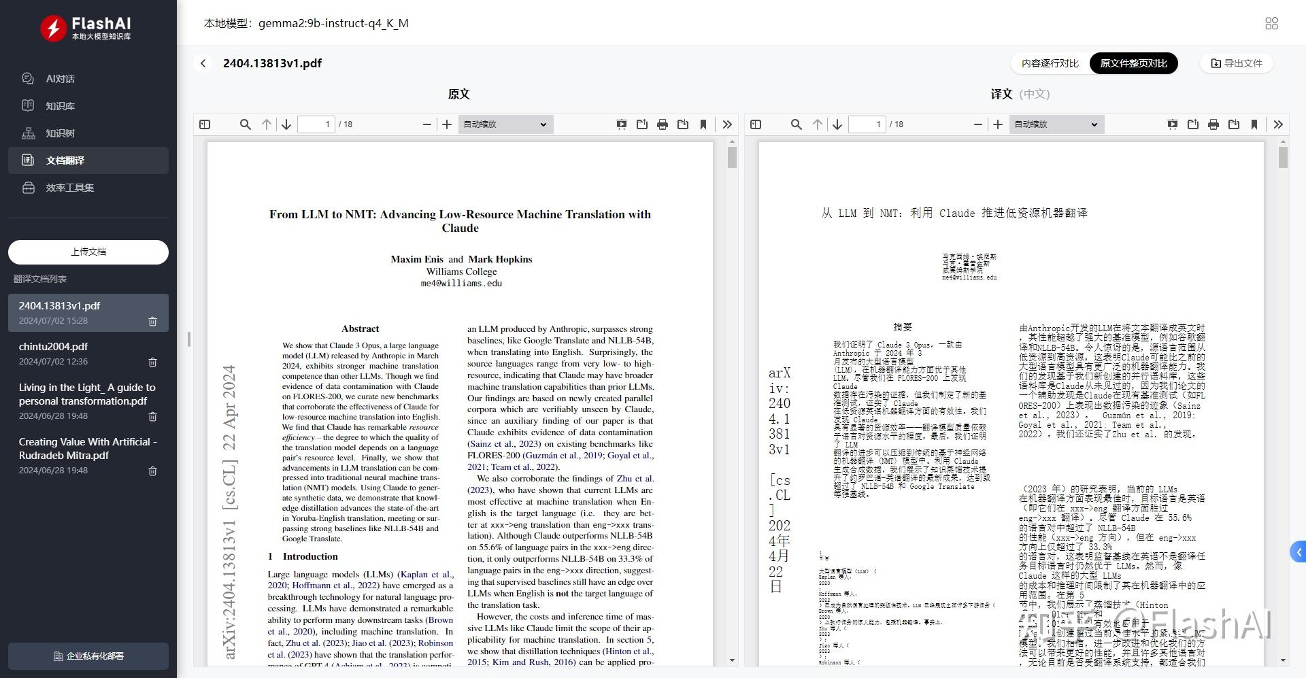Open file icon in 原文 viewer toolbar
Viewport: 1306px width, 678px height.
pyautogui.click(x=642, y=124)
